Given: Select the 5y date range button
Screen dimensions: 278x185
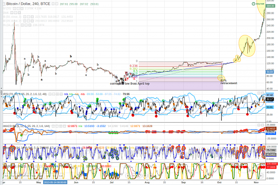Looking at the screenshot, I should click(x=12, y=176).
